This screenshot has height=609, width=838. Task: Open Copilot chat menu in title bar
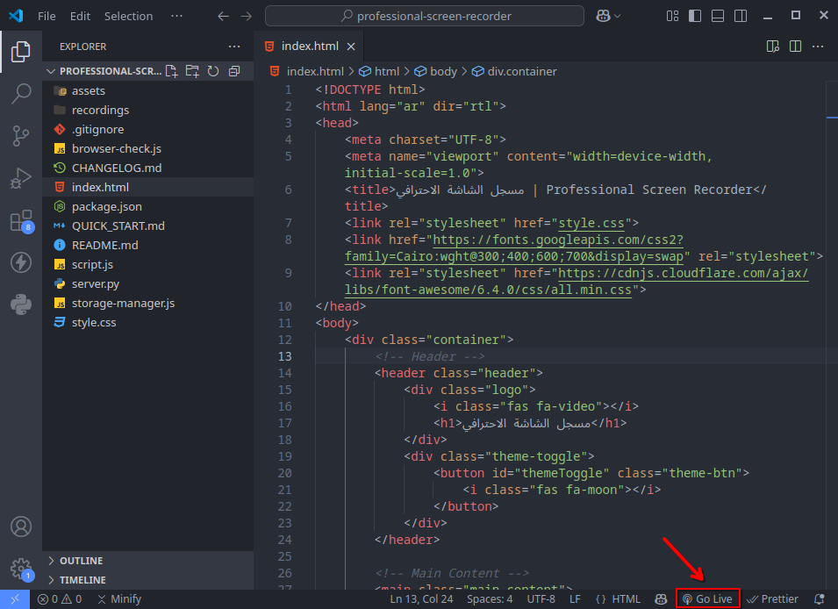(x=608, y=16)
